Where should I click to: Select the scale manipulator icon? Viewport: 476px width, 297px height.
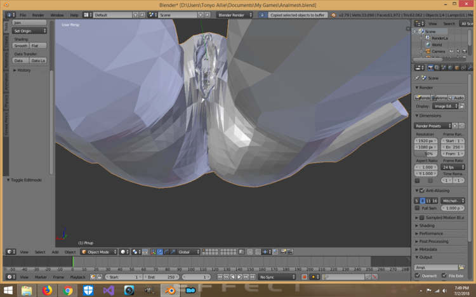pos(173,252)
